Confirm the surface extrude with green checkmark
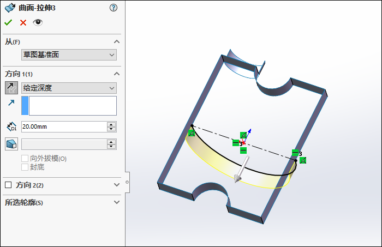This screenshot has width=382, height=247. [x=8, y=23]
